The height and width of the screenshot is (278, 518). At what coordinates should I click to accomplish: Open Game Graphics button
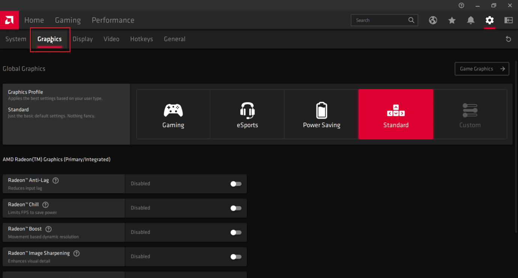pos(482,69)
